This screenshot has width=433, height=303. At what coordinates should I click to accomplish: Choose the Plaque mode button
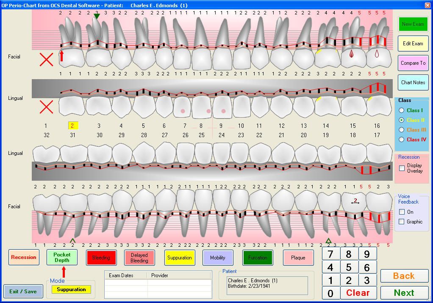click(298, 258)
